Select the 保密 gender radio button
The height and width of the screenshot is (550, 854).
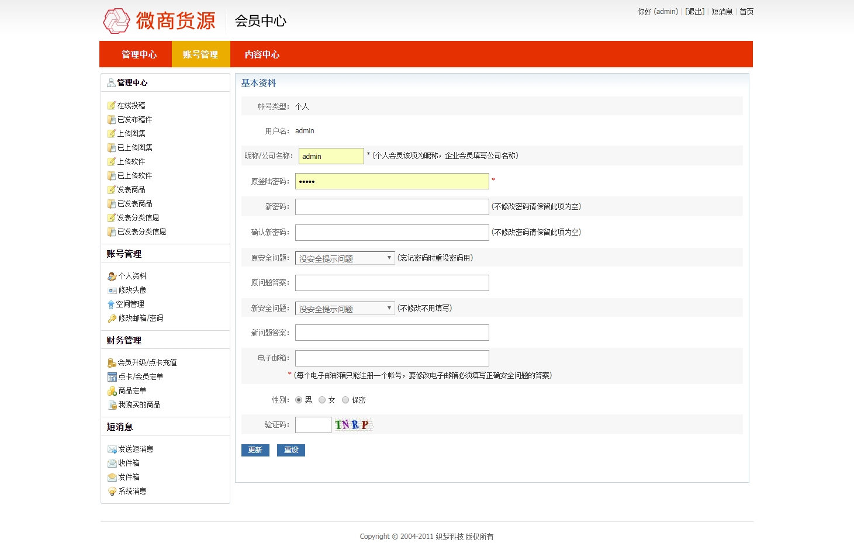[345, 400]
